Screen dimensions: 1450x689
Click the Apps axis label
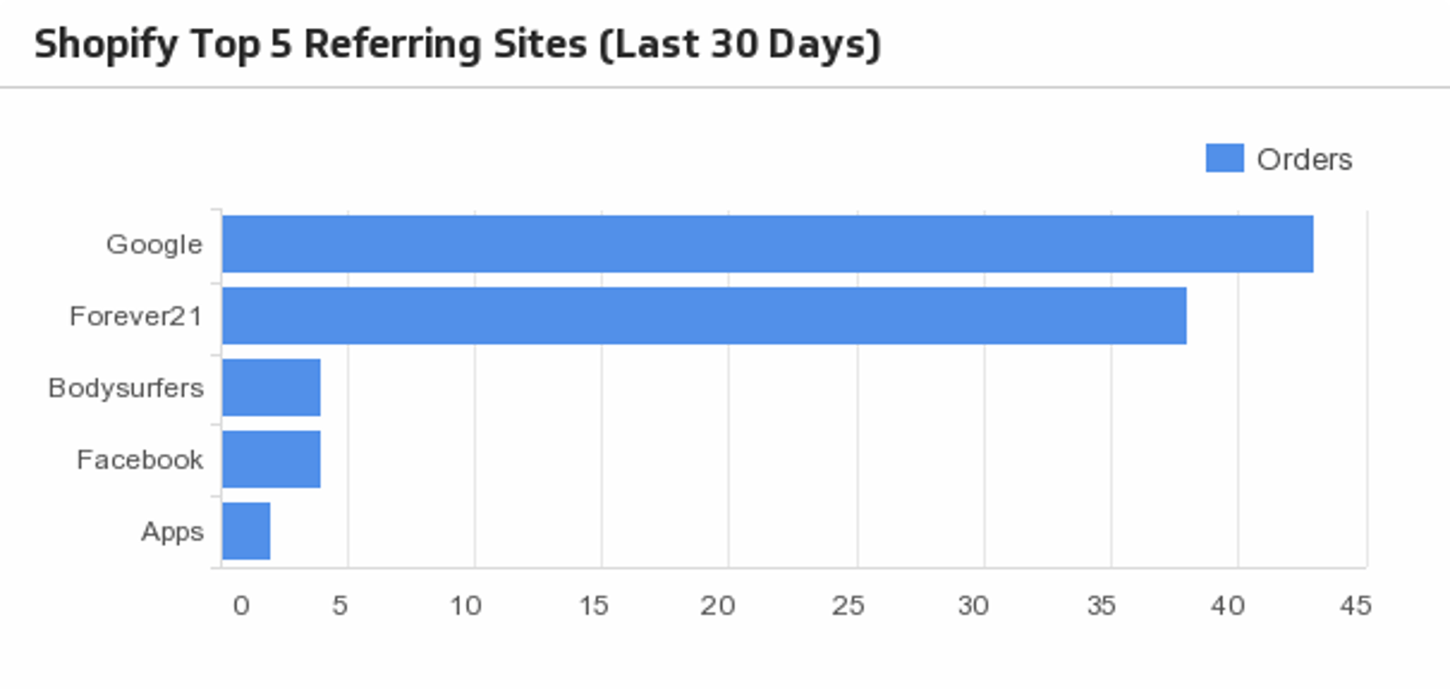pyautogui.click(x=172, y=532)
